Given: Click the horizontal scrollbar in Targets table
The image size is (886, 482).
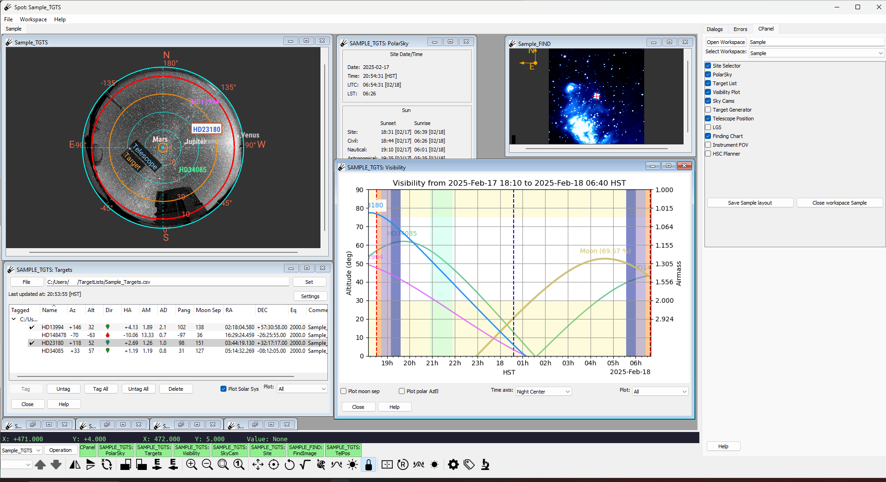Looking at the screenshot, I should click(156, 376).
